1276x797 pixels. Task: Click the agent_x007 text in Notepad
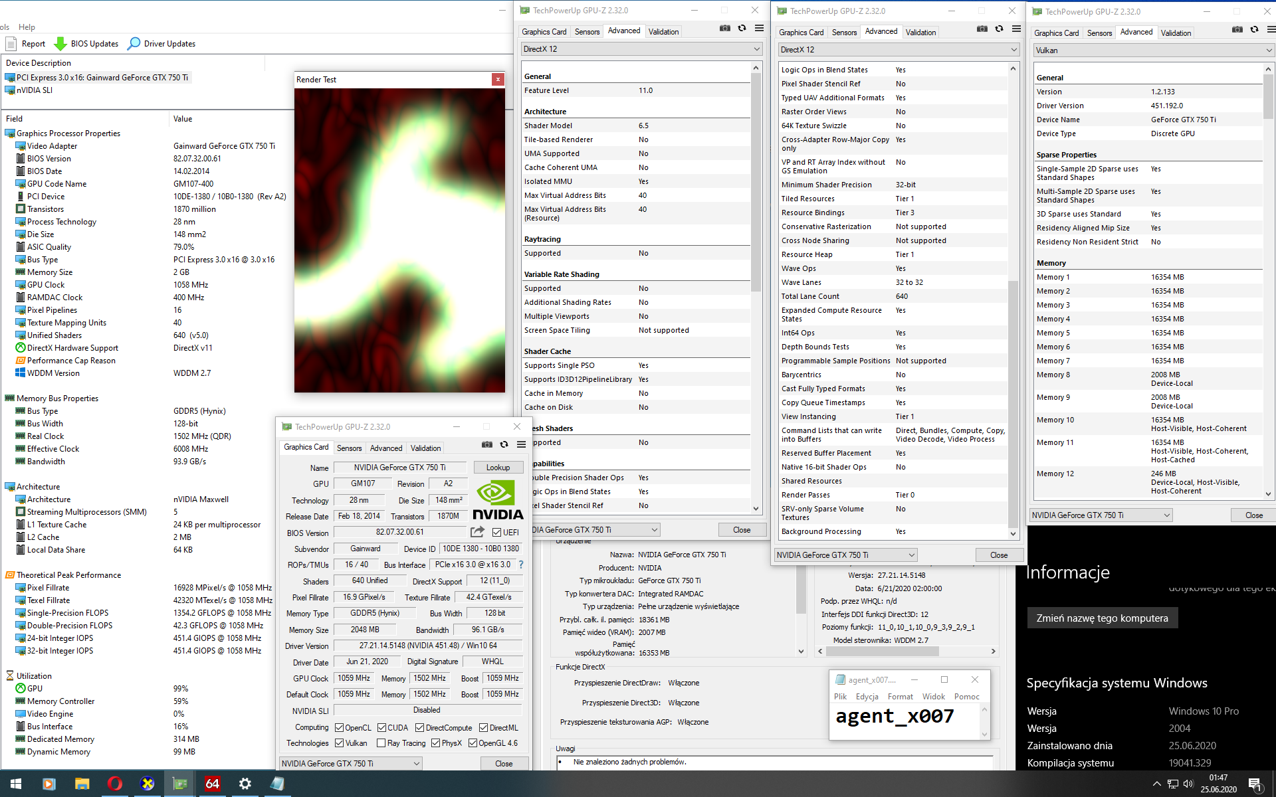coord(895,716)
